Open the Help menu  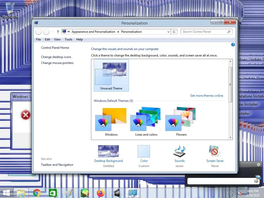coord(79,39)
